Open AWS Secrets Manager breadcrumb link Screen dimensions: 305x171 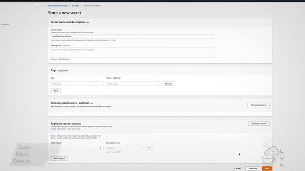click(x=57, y=6)
